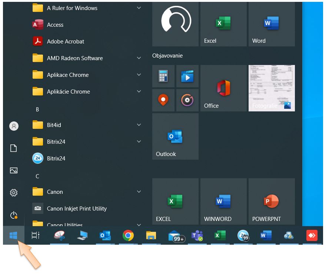Image resolution: width=329 pixels, height=277 pixels.
Task: Open Canon Inkjet Print Utility
Action: click(x=77, y=209)
